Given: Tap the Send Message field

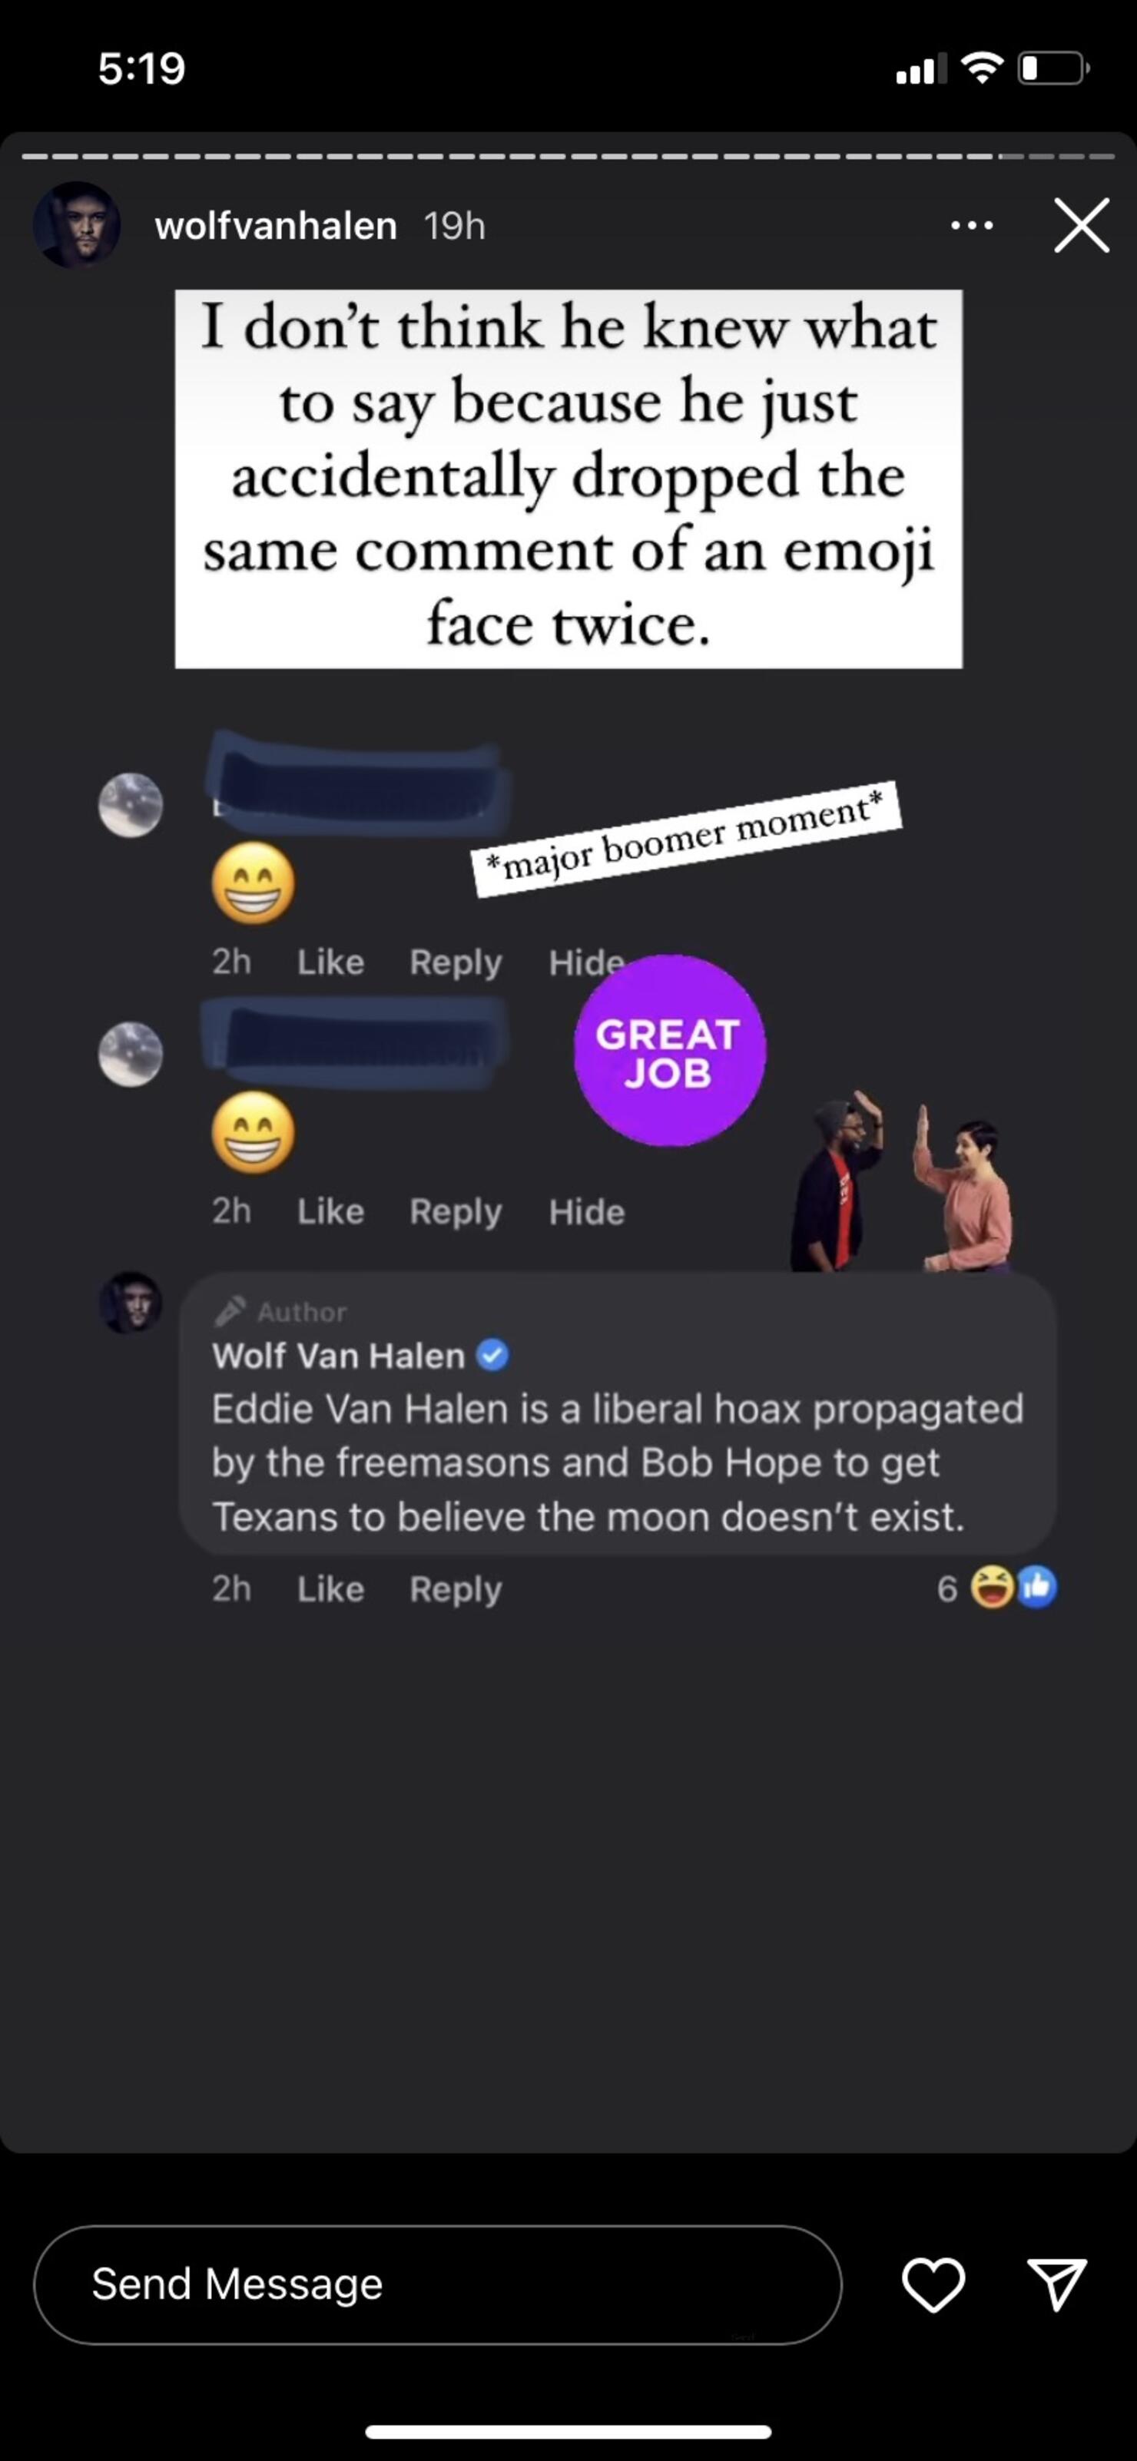Looking at the screenshot, I should point(438,2285).
